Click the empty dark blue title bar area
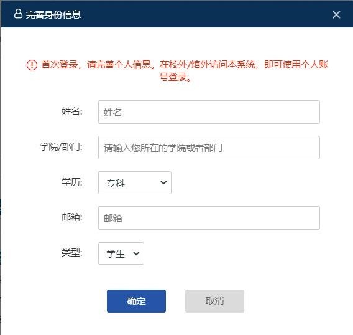The width and height of the screenshot is (353, 335). point(203,14)
